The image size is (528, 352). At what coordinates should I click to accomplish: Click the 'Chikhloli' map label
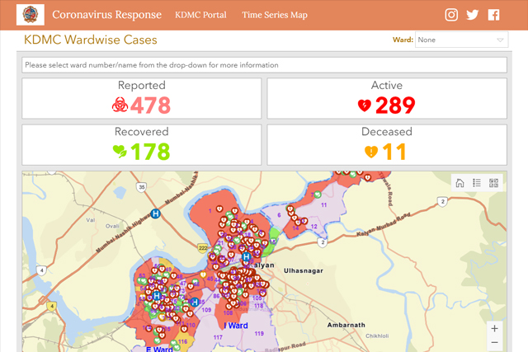[x=377, y=336]
